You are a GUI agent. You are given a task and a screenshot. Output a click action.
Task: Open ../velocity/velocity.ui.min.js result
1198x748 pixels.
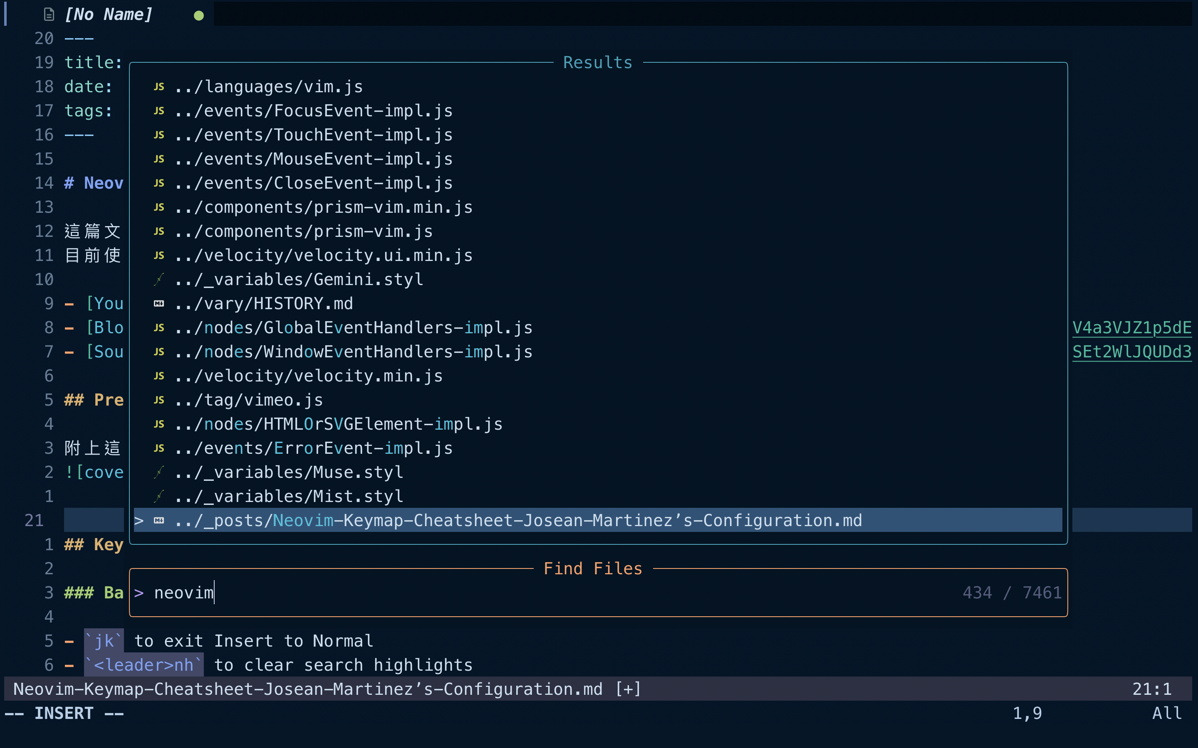tap(323, 256)
